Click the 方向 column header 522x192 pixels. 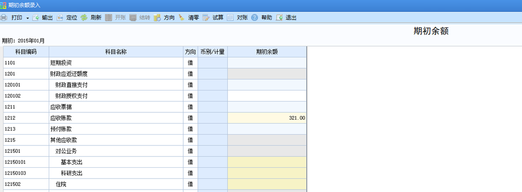(x=190, y=52)
